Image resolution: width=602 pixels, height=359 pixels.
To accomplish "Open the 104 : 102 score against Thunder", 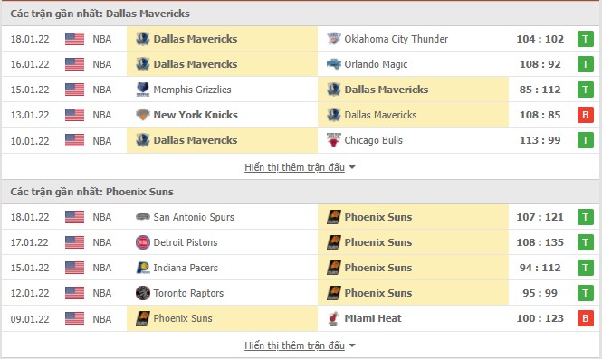I will pyautogui.click(x=540, y=39).
